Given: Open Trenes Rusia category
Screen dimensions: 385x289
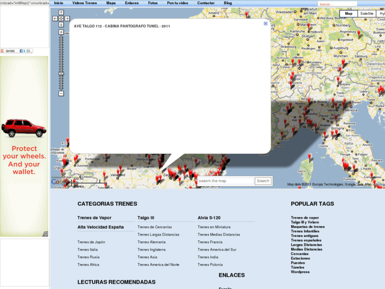Looking at the screenshot, I should (88, 257).
